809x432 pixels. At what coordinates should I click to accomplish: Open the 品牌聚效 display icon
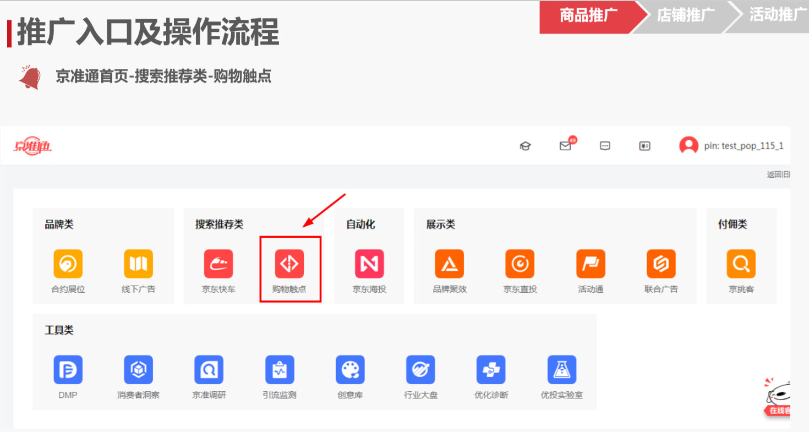pos(450,264)
